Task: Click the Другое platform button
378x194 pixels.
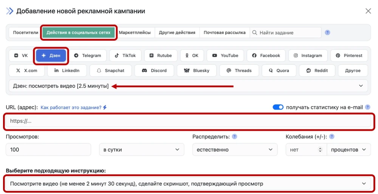Action: (x=352, y=70)
